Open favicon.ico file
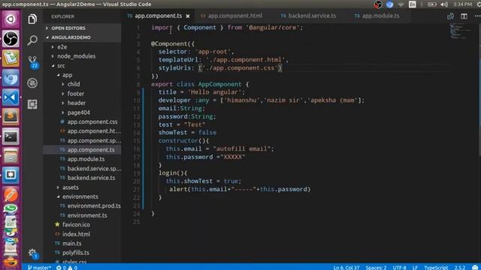The width and height of the screenshot is (481, 270). tap(82, 225)
